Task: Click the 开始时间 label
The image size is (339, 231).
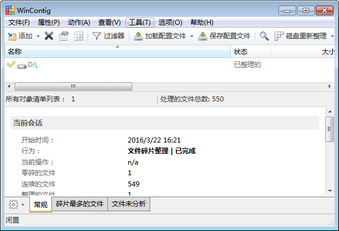Action: pos(37,140)
